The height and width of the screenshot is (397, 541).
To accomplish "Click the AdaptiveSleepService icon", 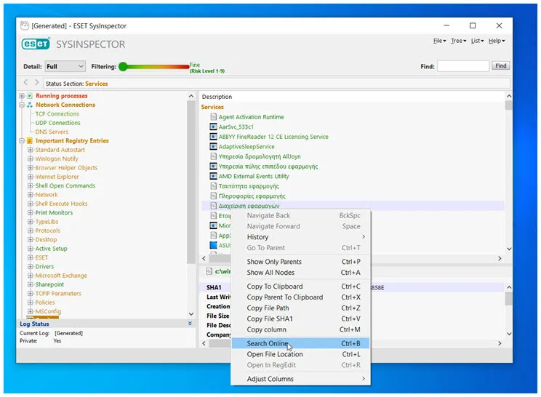I will [214, 147].
